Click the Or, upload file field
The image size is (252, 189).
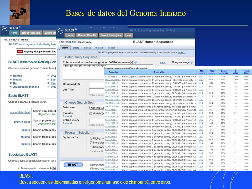point(97,85)
